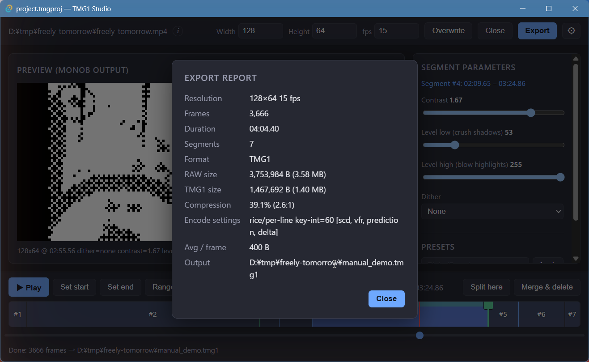589x362 pixels.
Task: Open the Dither dropdown showing None
Action: click(492, 211)
